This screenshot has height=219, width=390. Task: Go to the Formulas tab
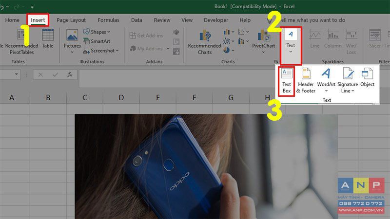(x=108, y=20)
